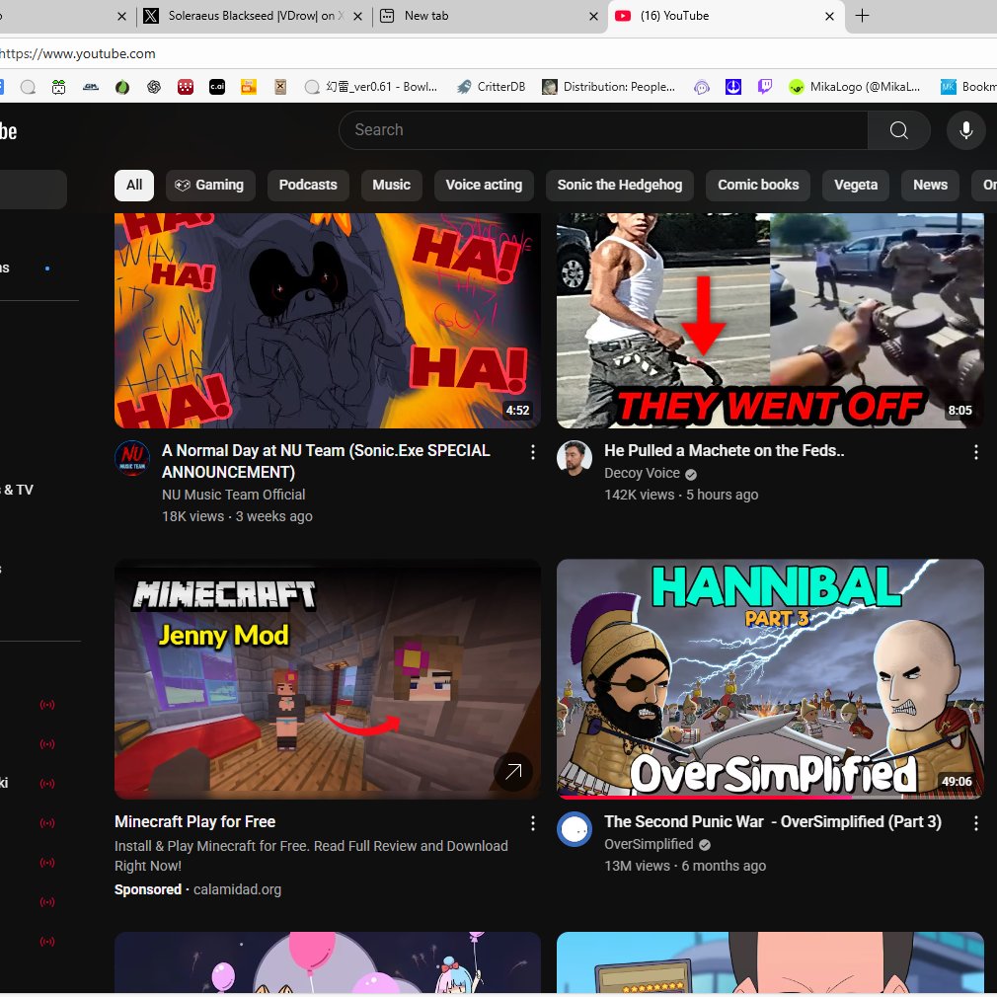This screenshot has height=997, width=997.
Task: Filter feed by Sonic the Hedgehog chip
Action: (620, 185)
